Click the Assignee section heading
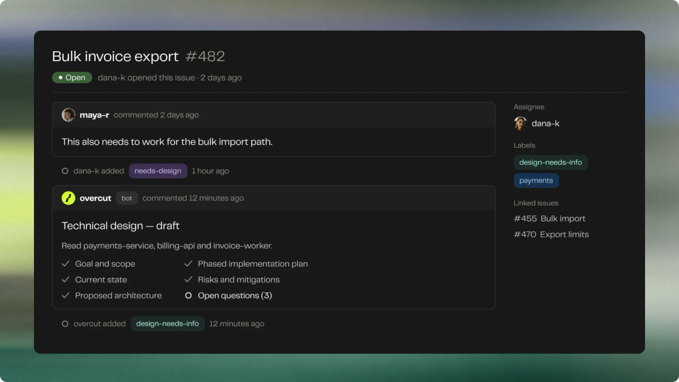 (529, 107)
